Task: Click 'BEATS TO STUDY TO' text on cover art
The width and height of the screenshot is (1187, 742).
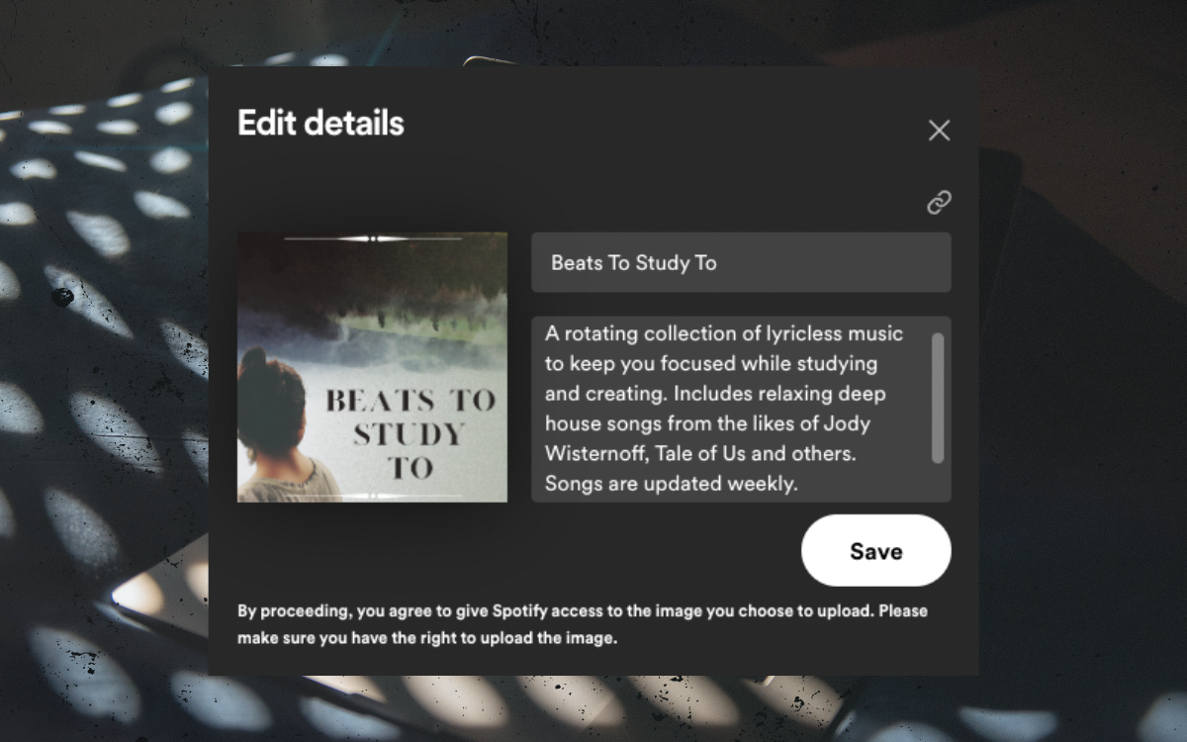Action: click(x=410, y=433)
